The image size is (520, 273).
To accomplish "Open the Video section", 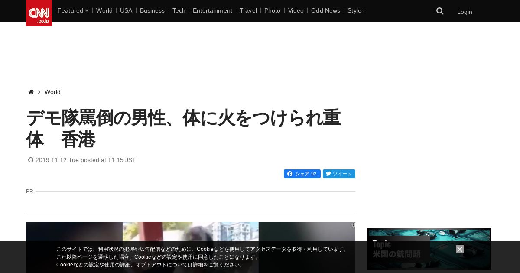I will (296, 10).
